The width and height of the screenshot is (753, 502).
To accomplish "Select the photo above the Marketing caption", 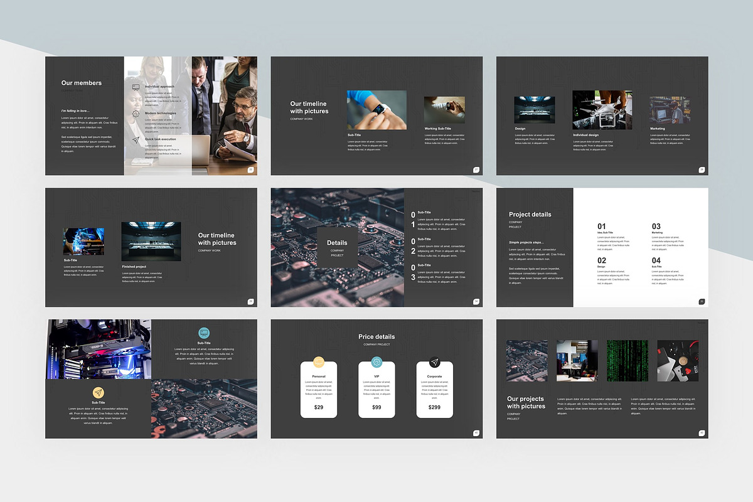I will [670, 110].
